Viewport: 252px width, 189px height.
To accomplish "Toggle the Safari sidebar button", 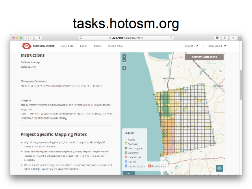I will point(39,38).
